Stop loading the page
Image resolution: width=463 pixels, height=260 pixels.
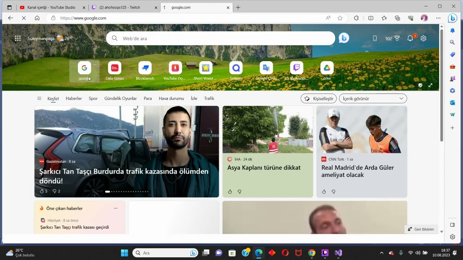24,18
